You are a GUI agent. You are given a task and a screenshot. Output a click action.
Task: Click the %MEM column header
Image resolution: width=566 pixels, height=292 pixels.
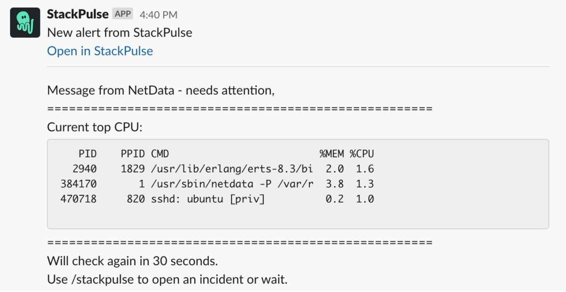(x=332, y=154)
